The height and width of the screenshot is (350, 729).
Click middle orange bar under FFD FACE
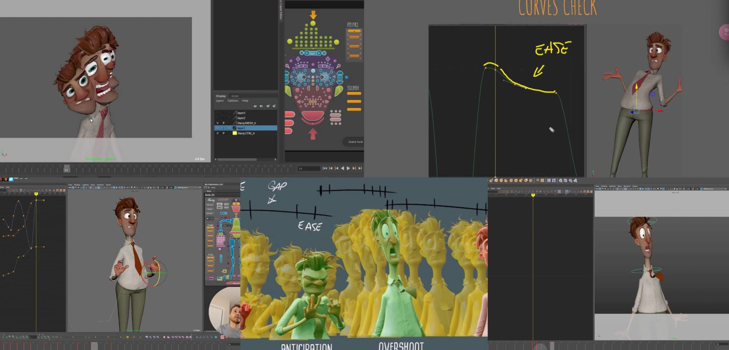coord(354,46)
